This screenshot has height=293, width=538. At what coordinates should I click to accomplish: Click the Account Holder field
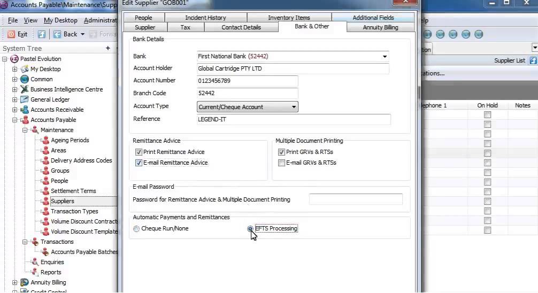click(x=293, y=68)
